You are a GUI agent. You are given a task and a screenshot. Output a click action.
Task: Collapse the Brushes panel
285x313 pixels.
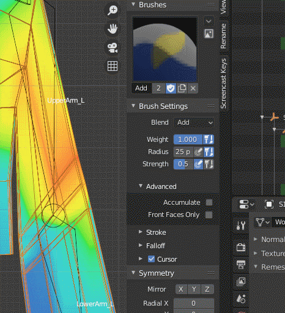(x=133, y=4)
